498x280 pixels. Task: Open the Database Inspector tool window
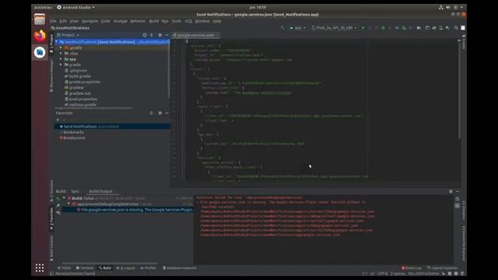tap(180, 268)
